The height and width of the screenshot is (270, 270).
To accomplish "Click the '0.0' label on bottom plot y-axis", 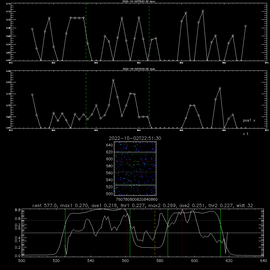I will pos(18,256).
